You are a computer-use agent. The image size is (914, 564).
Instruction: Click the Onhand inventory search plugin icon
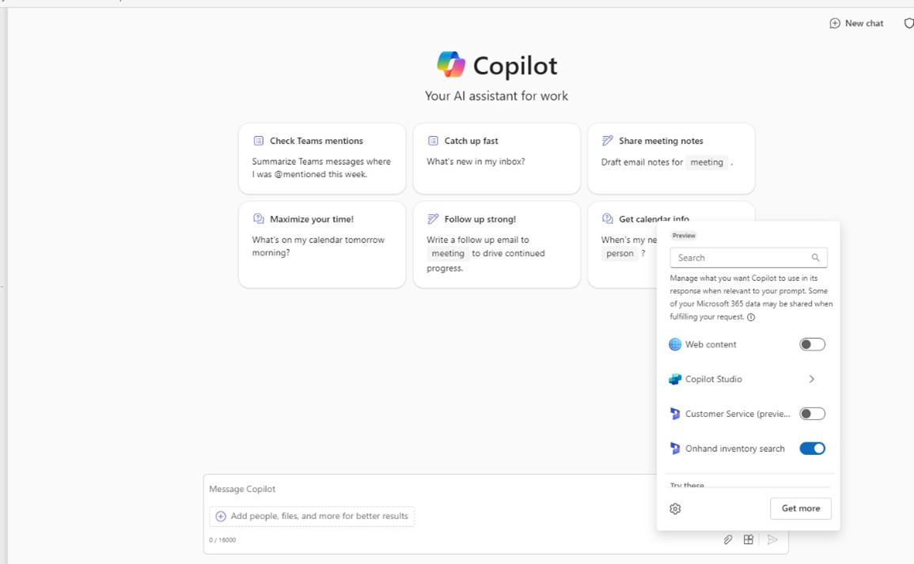[x=675, y=448]
